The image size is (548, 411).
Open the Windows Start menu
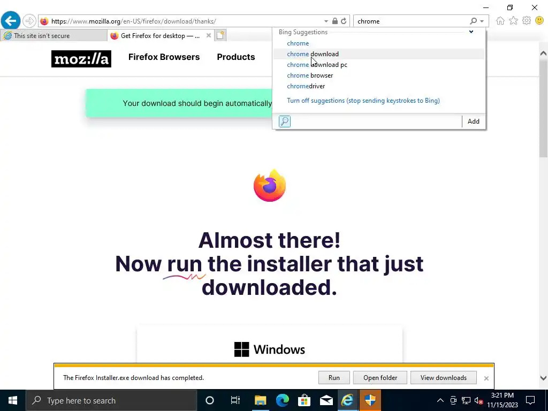[13, 400]
